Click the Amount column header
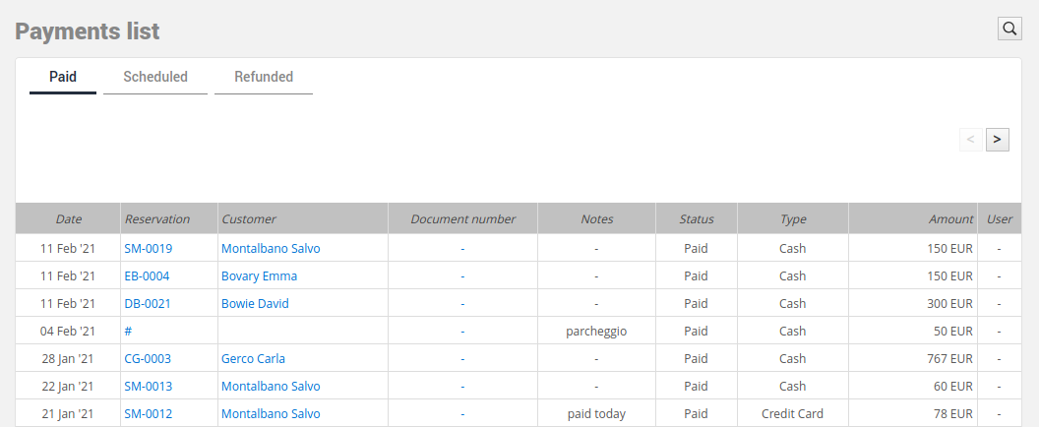This screenshot has width=1039, height=427. click(x=912, y=218)
